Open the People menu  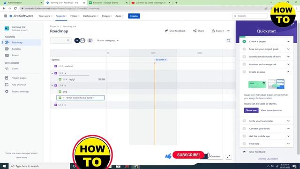107,16
